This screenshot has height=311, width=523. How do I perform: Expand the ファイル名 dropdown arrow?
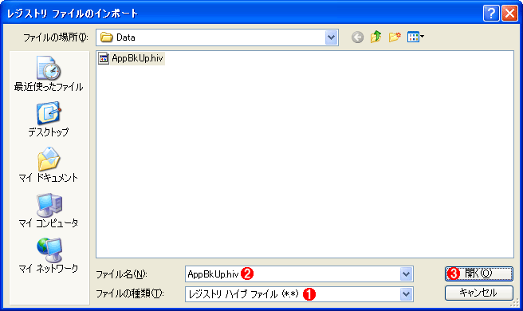(x=406, y=274)
